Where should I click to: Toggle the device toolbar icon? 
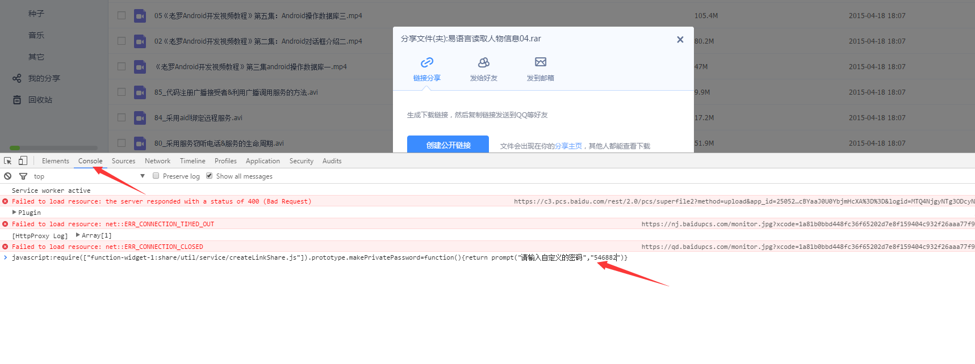23,161
